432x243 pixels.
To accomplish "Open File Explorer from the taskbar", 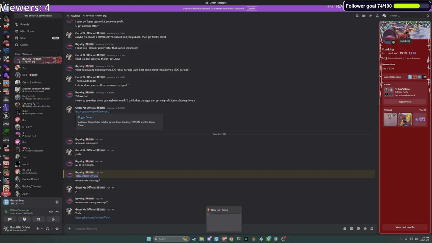I will click(x=201, y=239).
